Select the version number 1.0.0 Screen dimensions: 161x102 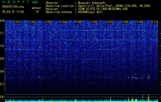pyautogui.click(x=35, y=2)
